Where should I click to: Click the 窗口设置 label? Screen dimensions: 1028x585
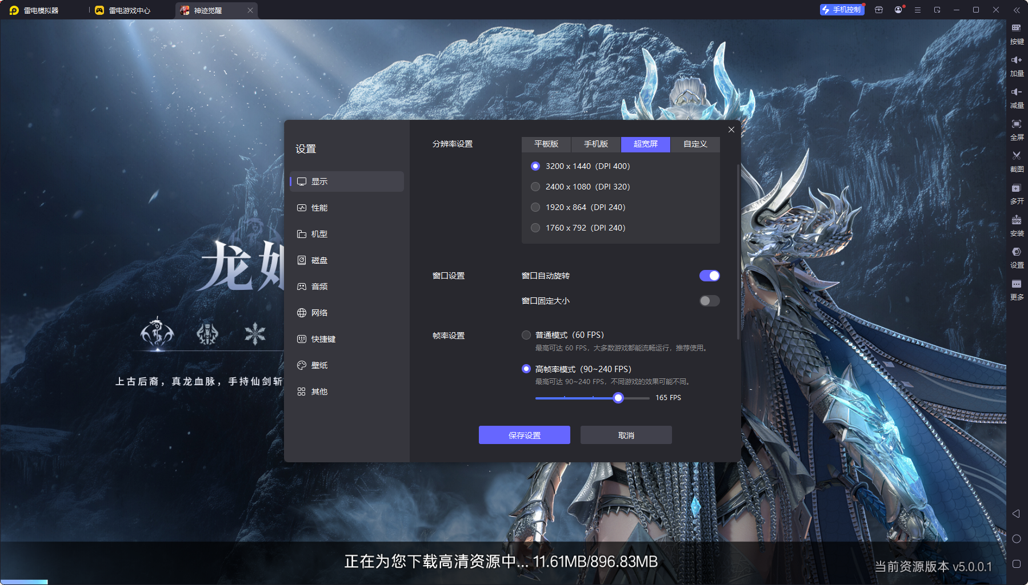[x=449, y=276]
